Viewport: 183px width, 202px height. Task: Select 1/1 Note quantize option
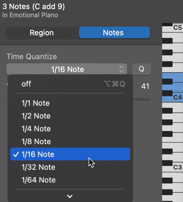pos(70,103)
